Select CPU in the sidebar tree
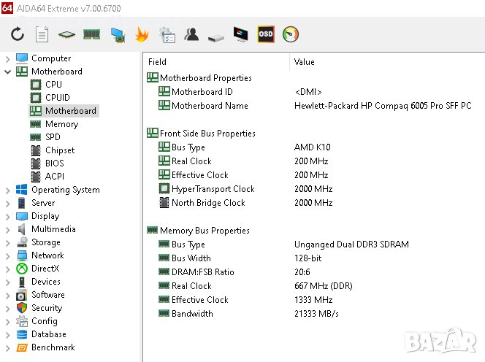 [x=53, y=85]
